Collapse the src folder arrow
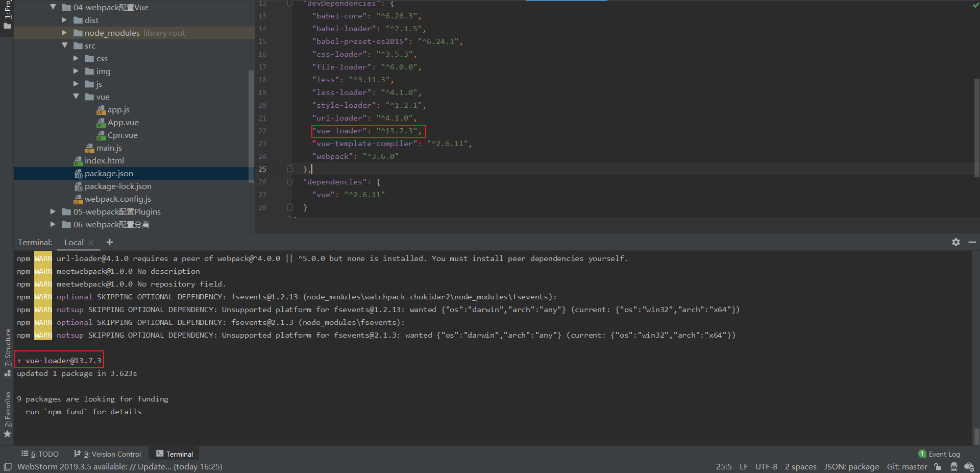The width and height of the screenshot is (980, 473). 65,45
